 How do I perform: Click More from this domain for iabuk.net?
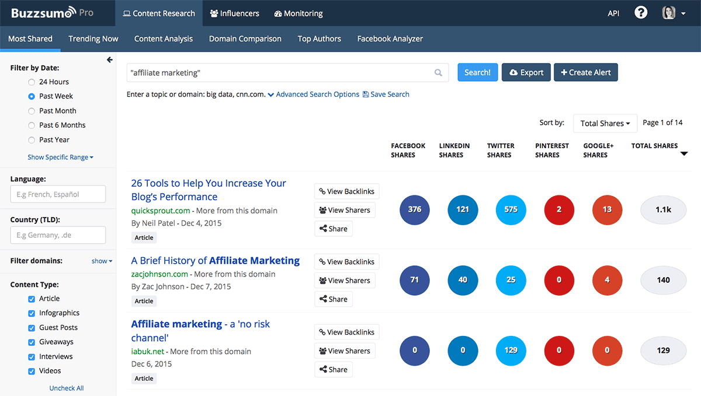point(211,352)
